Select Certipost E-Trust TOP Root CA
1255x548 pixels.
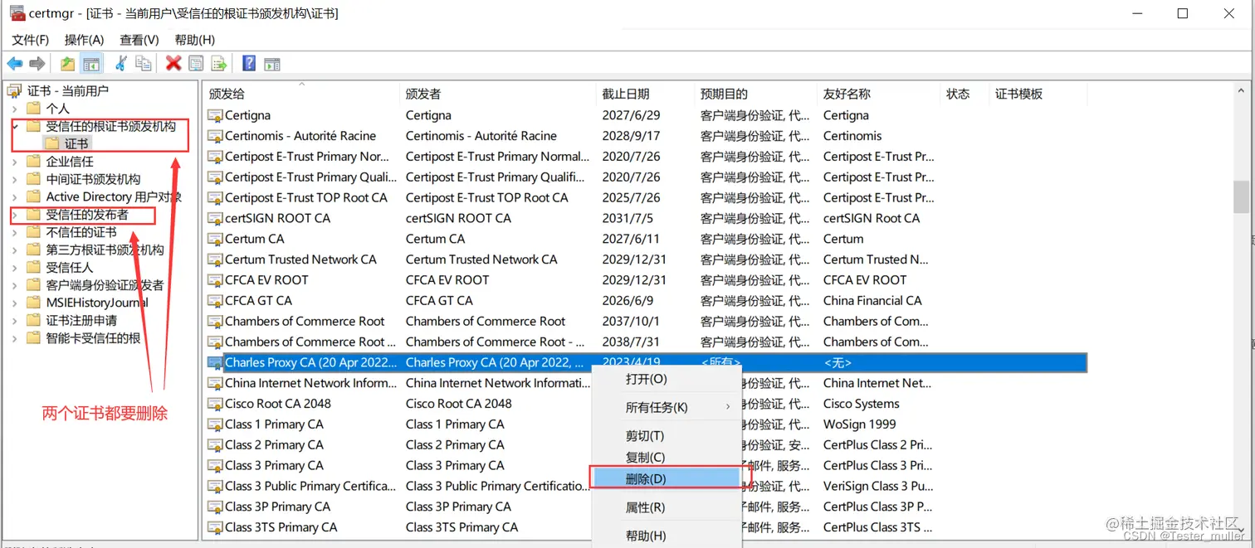(306, 197)
